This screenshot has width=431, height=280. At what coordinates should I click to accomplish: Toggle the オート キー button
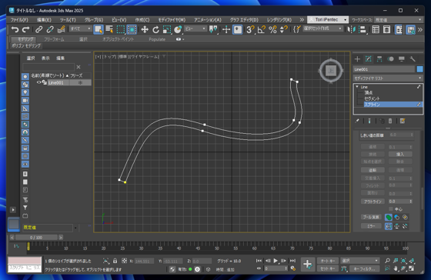click(328, 261)
